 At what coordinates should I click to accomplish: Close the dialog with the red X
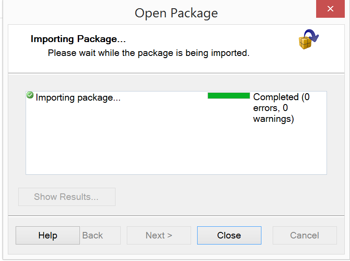[330, 9]
